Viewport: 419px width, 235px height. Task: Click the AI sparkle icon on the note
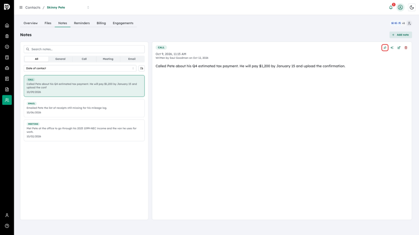pyautogui.click(x=392, y=48)
